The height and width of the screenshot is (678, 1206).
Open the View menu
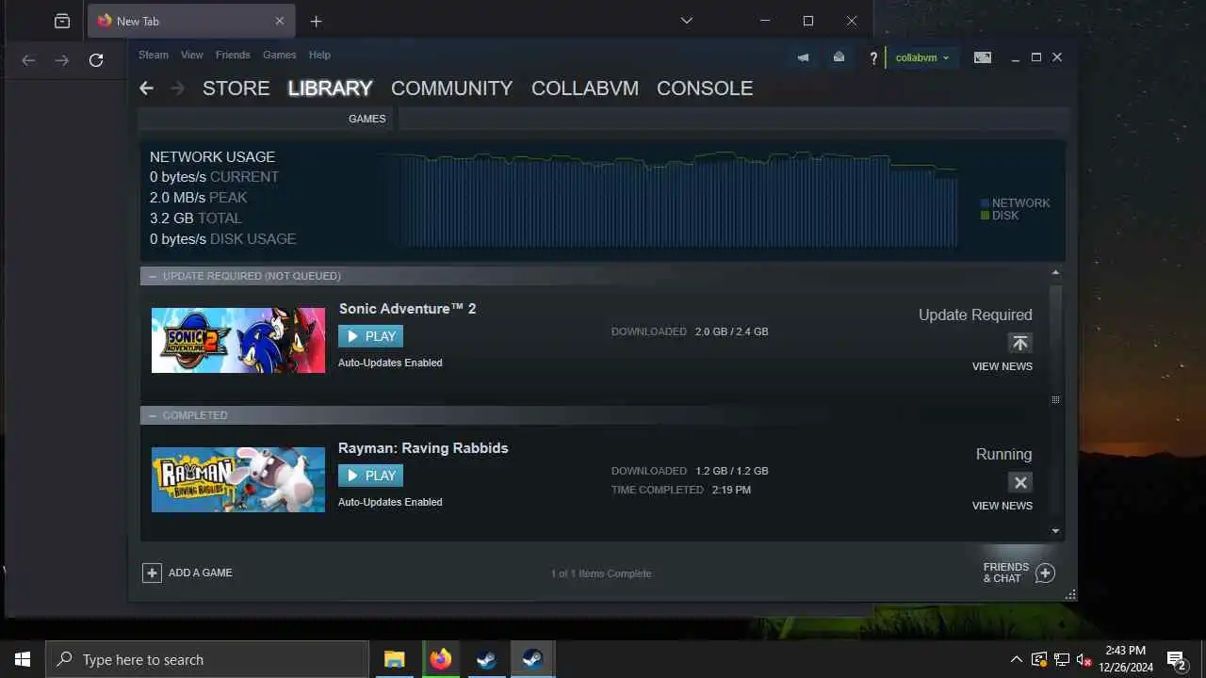[x=192, y=55]
